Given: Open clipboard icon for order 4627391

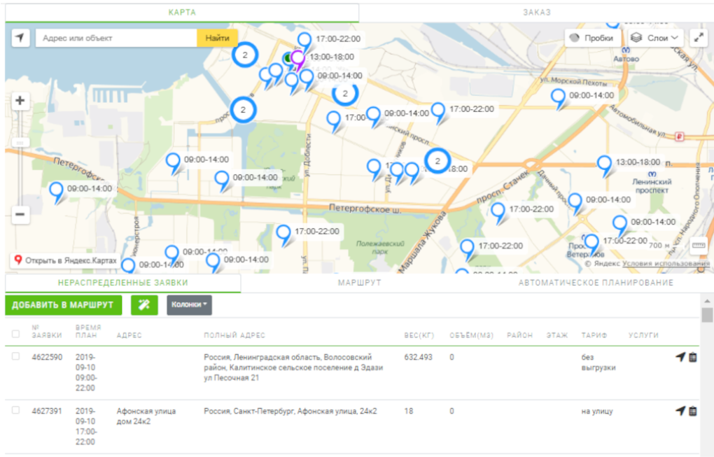Looking at the screenshot, I should coord(693,411).
